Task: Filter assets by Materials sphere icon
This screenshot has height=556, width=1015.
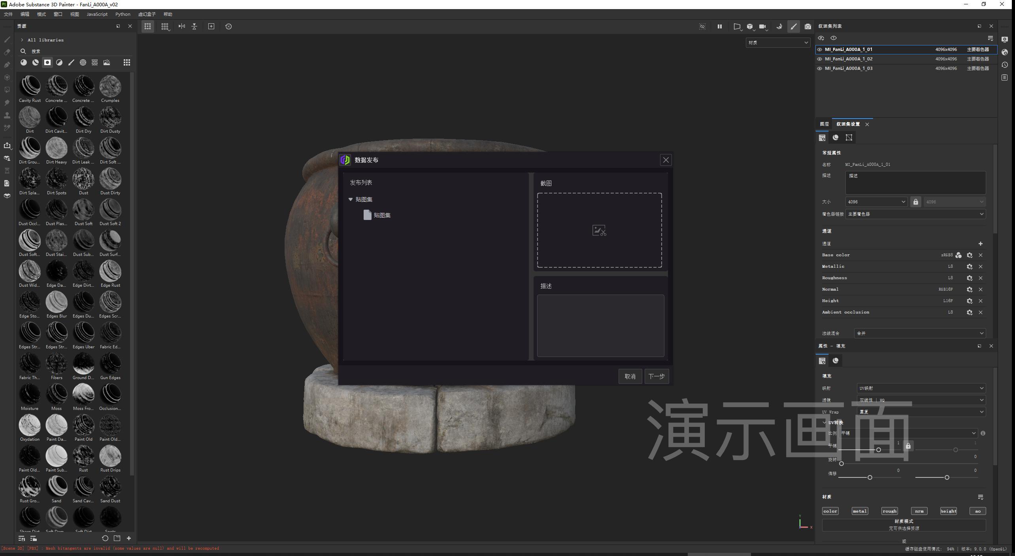Action: point(24,62)
